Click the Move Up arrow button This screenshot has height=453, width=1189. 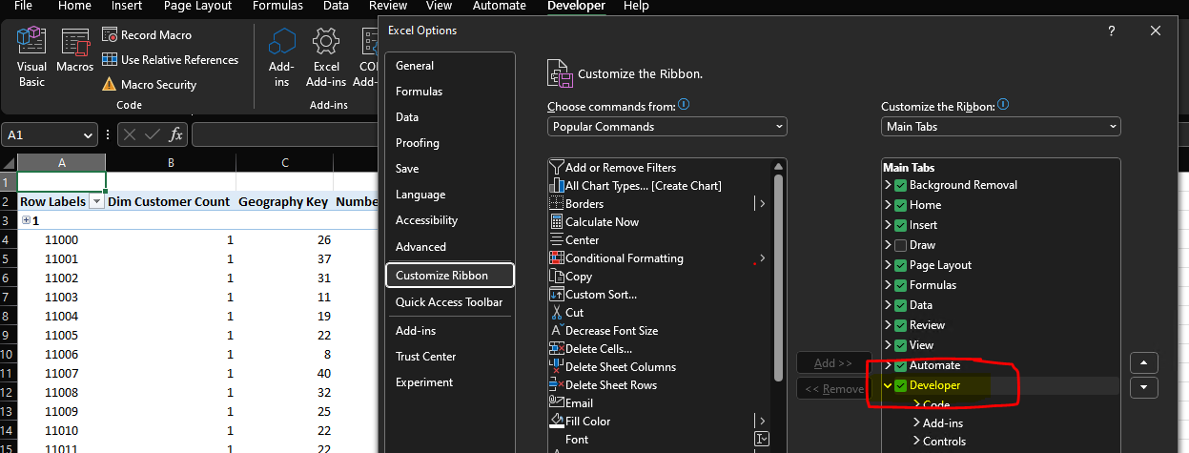(x=1143, y=363)
